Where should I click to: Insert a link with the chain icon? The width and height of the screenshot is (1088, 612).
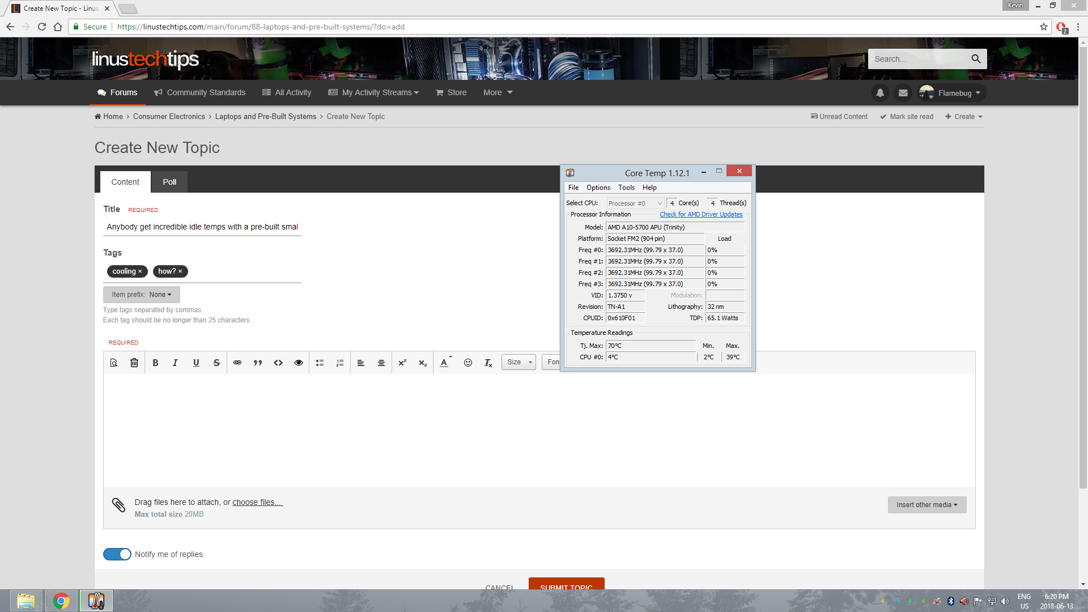(237, 363)
